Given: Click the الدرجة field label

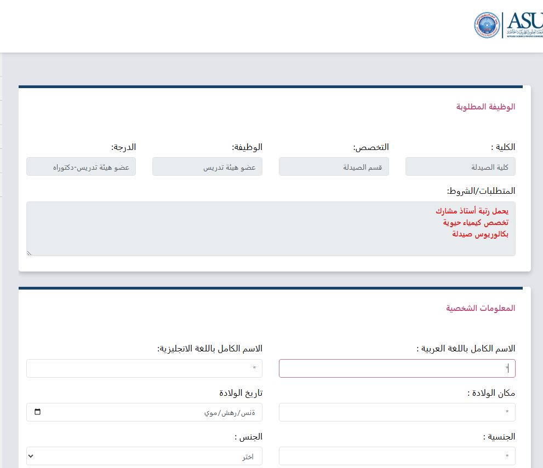Looking at the screenshot, I should pos(124,147).
